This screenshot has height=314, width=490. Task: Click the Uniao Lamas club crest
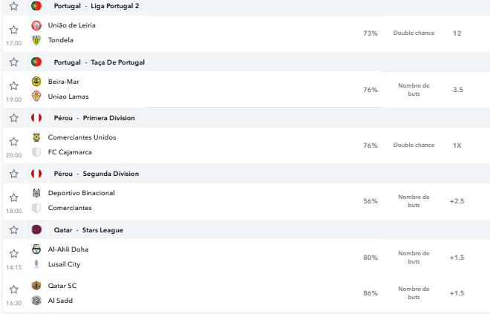(x=36, y=97)
